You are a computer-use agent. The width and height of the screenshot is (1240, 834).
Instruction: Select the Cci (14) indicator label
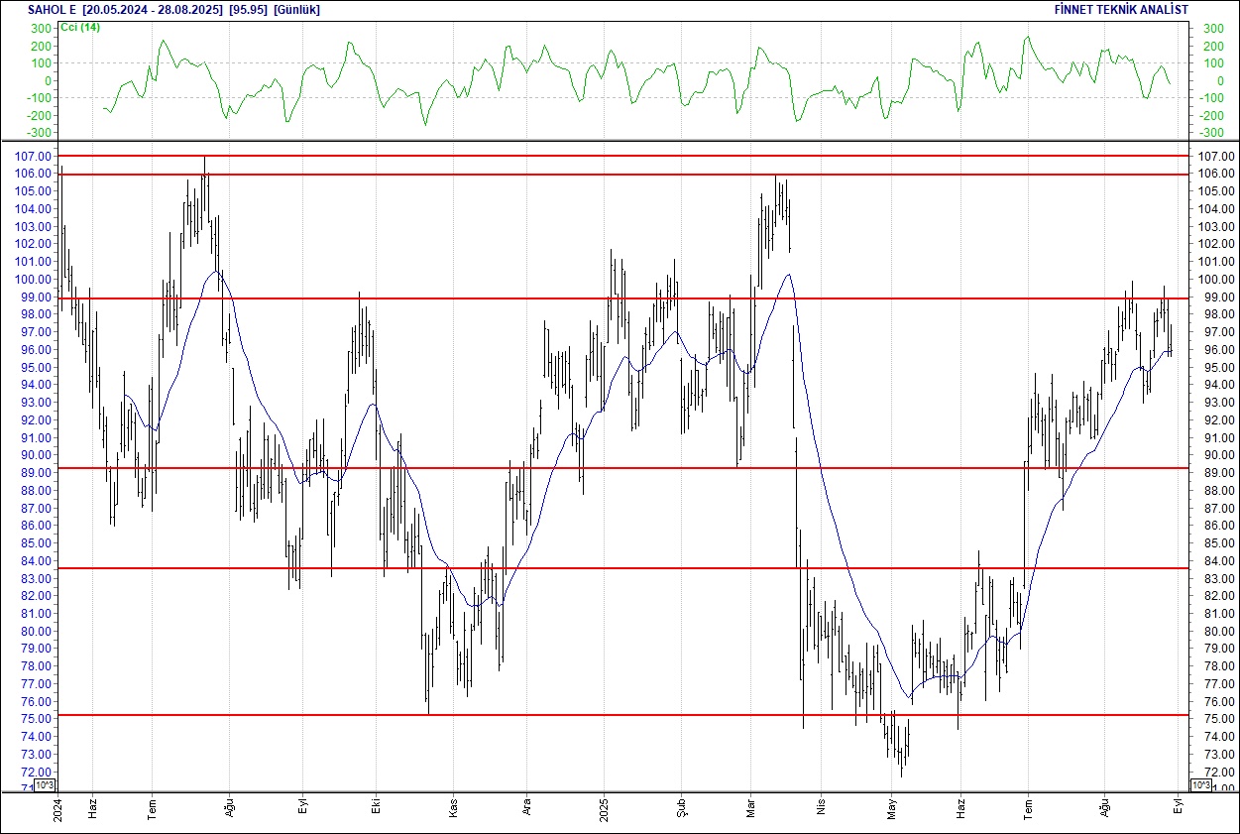point(80,27)
